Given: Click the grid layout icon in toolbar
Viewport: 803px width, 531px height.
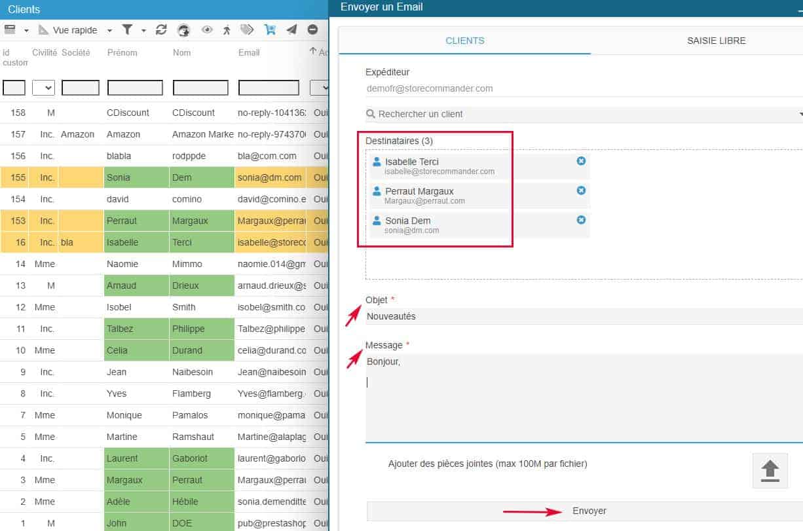Looking at the screenshot, I should click(10, 30).
